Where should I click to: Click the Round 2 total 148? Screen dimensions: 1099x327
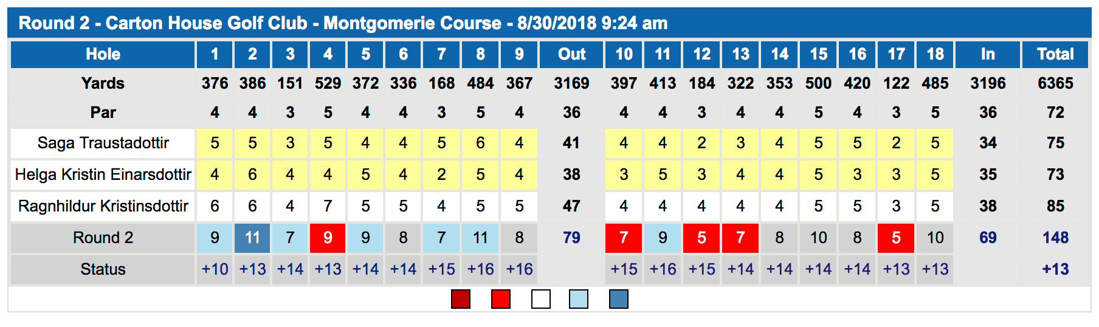(1055, 238)
